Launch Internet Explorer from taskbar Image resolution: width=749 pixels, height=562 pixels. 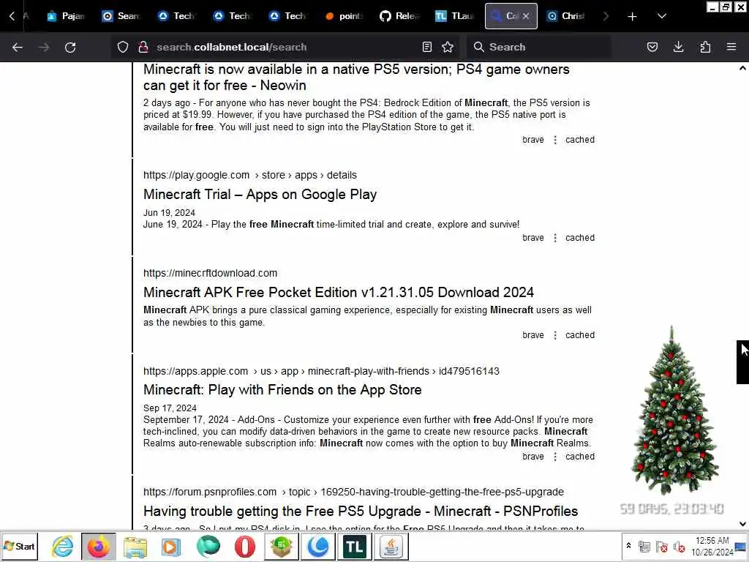pos(63,546)
